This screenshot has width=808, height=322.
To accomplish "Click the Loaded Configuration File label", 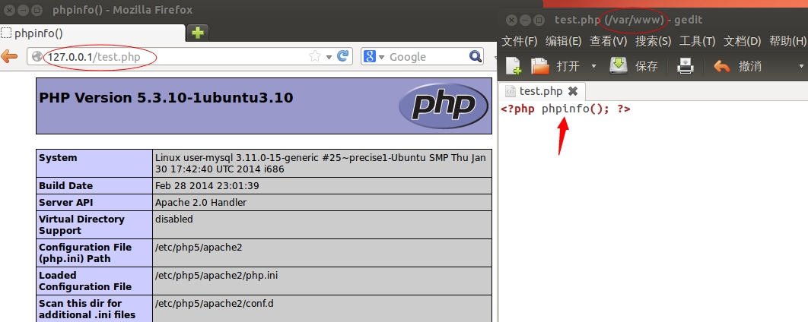I will point(85,281).
